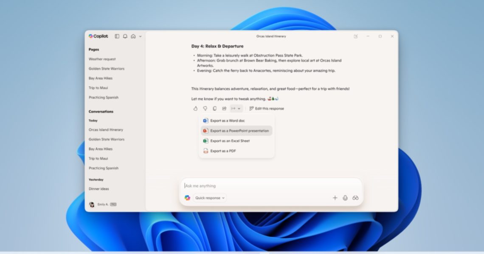Expand the Quick response mode dropdown
484x254 pixels.
(x=210, y=198)
